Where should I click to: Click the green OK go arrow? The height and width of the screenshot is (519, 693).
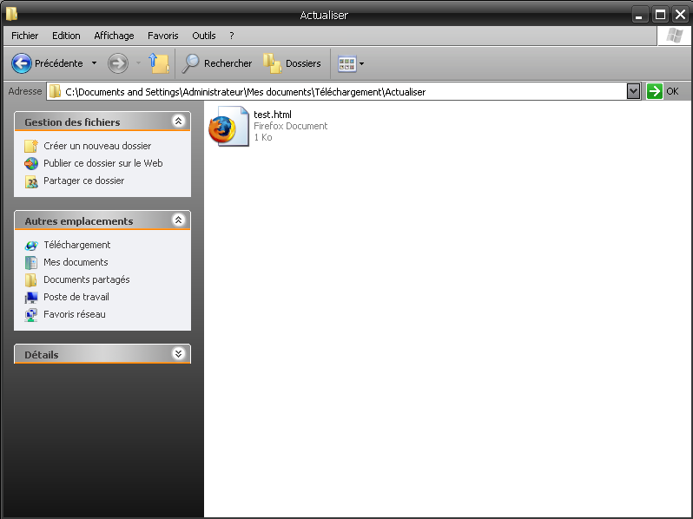click(x=655, y=91)
